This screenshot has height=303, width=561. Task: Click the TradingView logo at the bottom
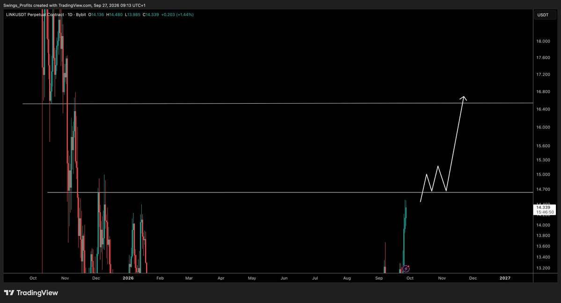tap(31, 293)
